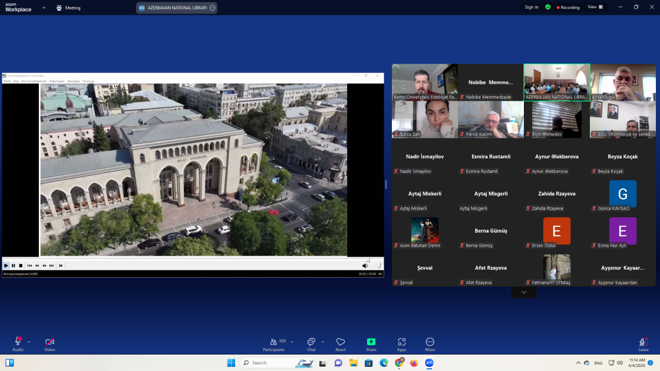The height and width of the screenshot is (371, 660).
Task: Select Burcu Zan video thumbnail
Action: coord(425,120)
